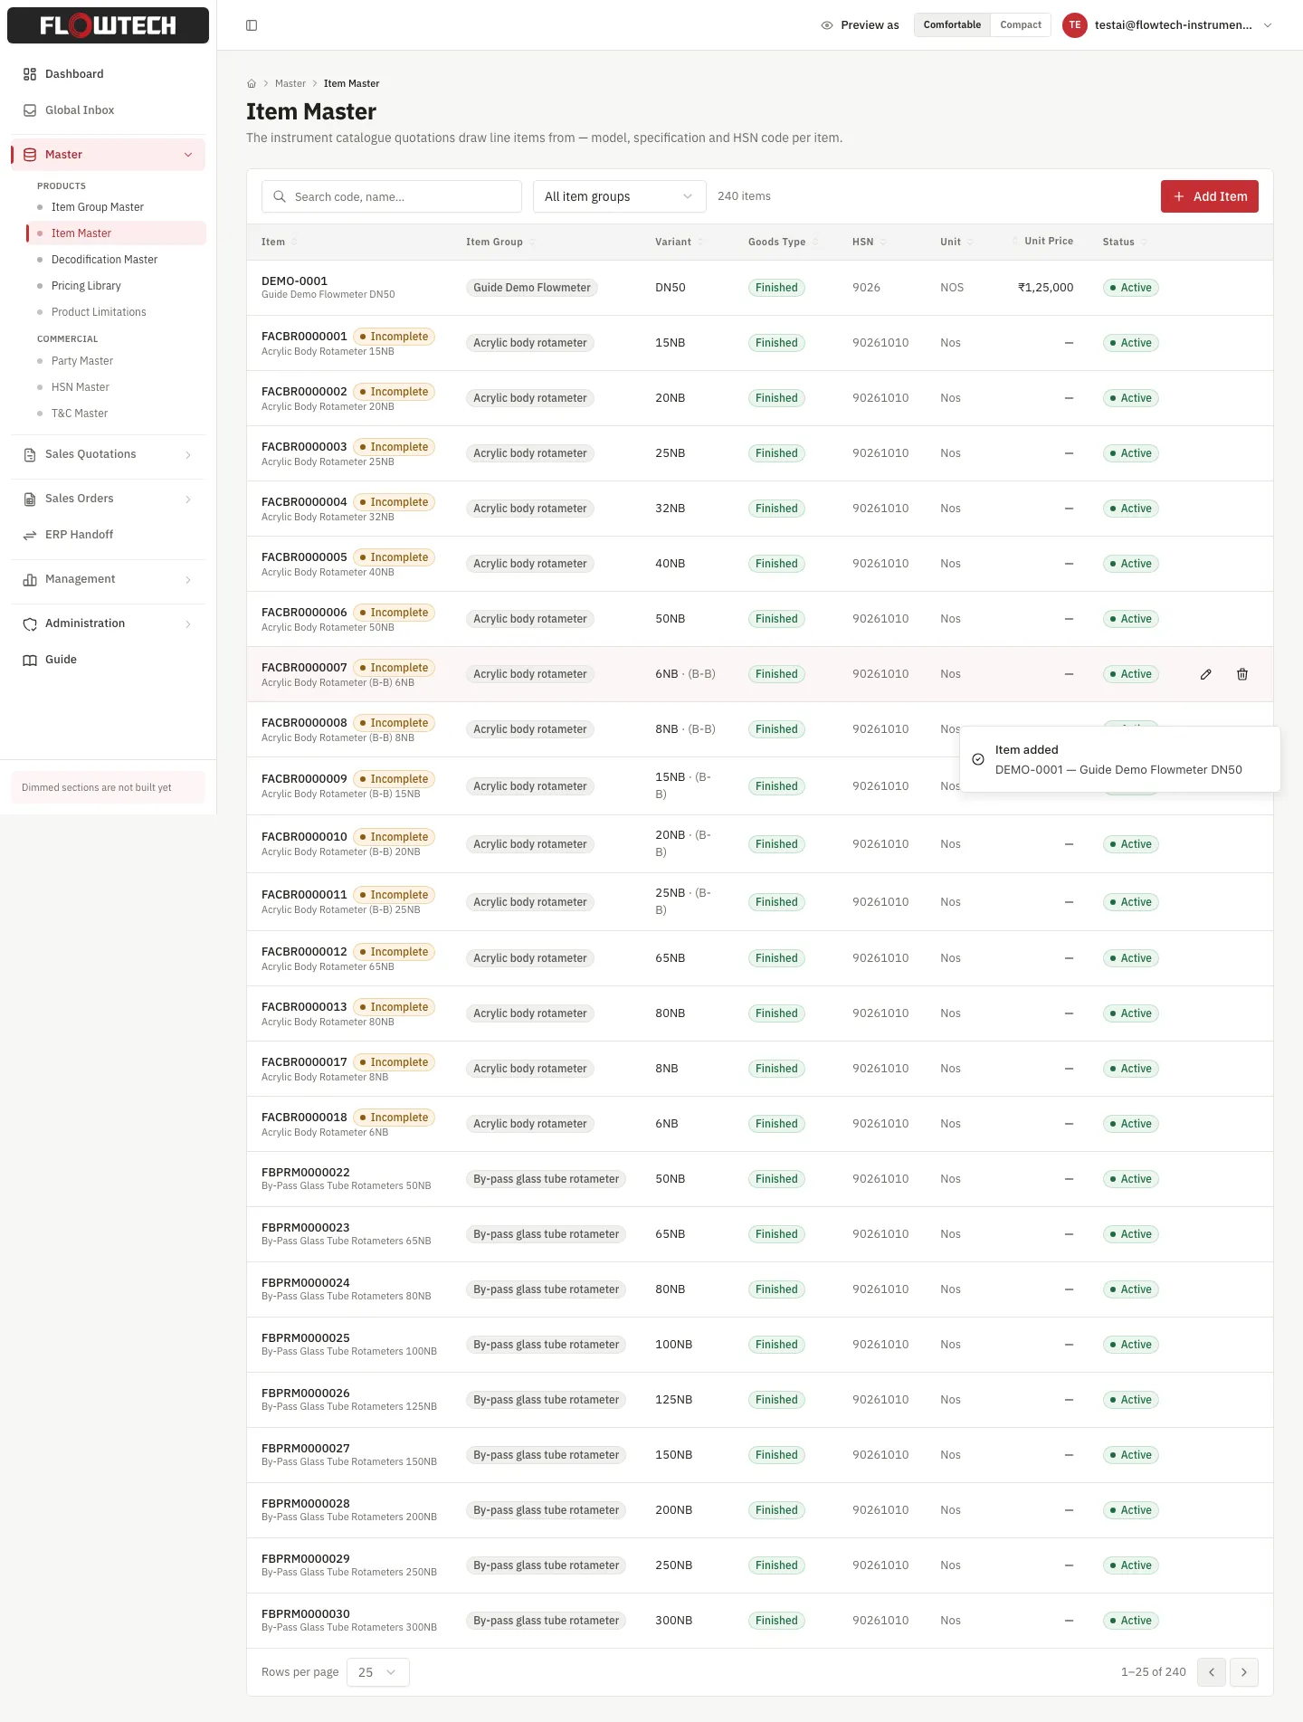
Task: Sort by the HSN column
Action: (870, 242)
